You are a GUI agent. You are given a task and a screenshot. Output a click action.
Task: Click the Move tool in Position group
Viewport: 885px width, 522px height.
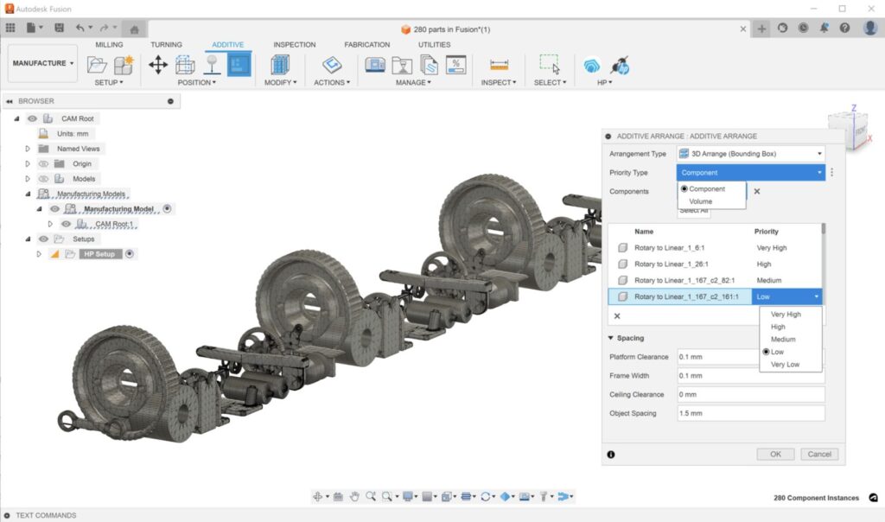tap(158, 65)
